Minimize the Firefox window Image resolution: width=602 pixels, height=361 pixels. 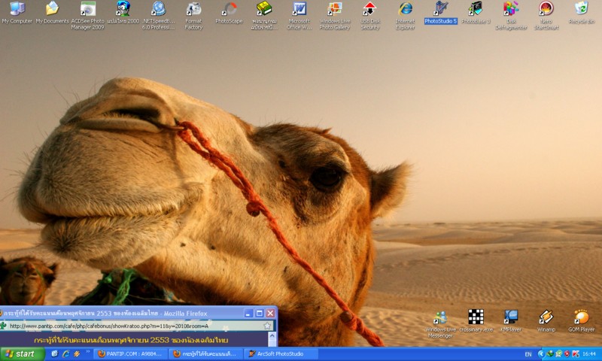[x=248, y=313]
